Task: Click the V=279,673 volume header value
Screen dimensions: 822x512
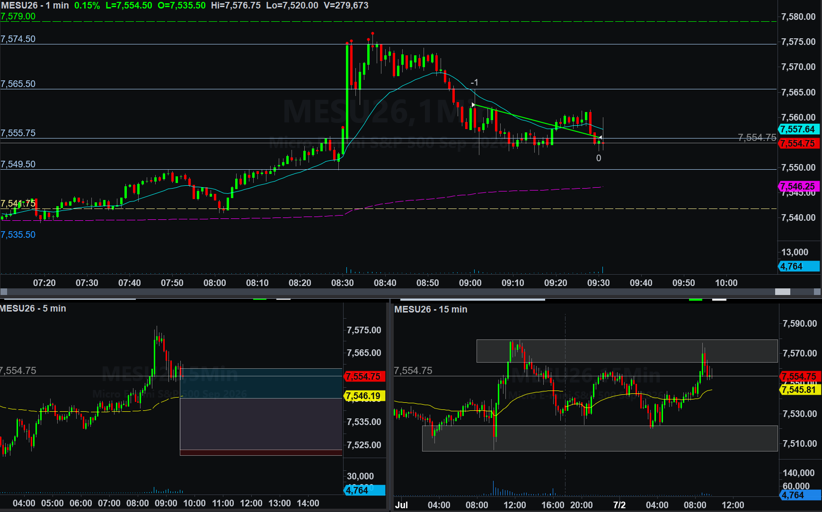Action: tap(346, 6)
